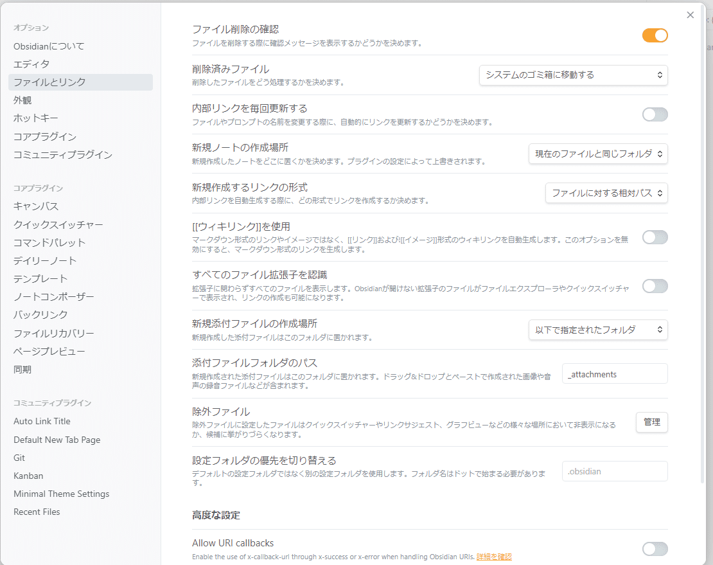Open 新規ノートの作成場所 dropdown
Screen dimensions: 713x565
[x=598, y=154]
